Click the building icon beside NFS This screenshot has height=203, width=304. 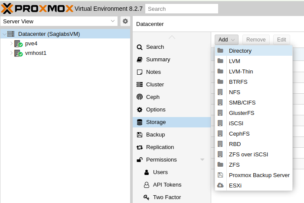coord(220,92)
